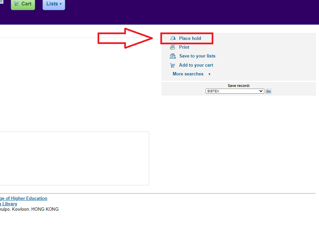The width and height of the screenshot is (319, 230).
Task: Click Add to your cart link
Action: click(x=196, y=65)
